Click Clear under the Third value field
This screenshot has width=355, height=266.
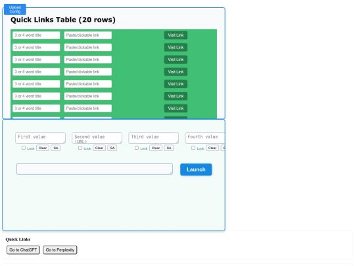coord(156,148)
